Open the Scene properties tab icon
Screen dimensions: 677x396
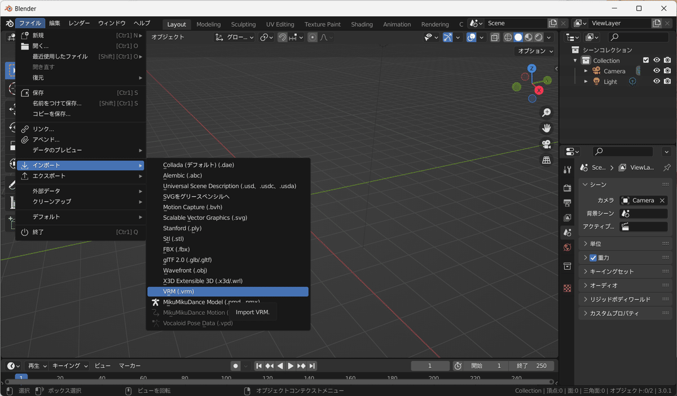tap(568, 232)
